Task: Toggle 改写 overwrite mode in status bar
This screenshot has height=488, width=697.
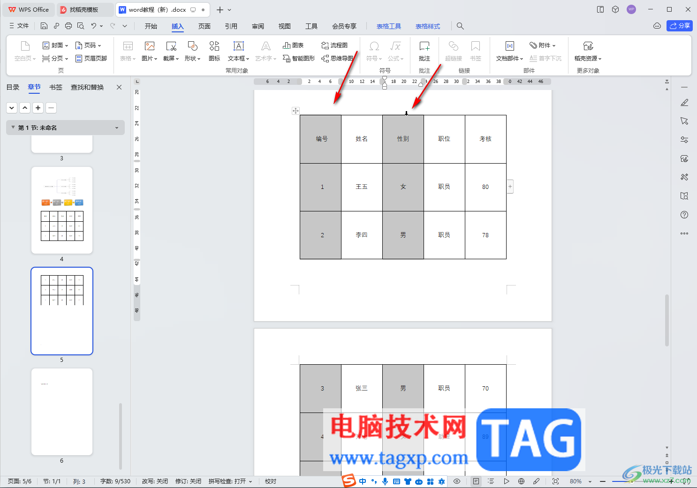Action: pos(155,481)
